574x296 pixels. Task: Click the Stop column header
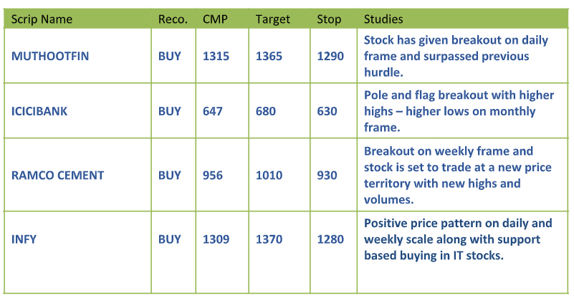click(x=329, y=19)
